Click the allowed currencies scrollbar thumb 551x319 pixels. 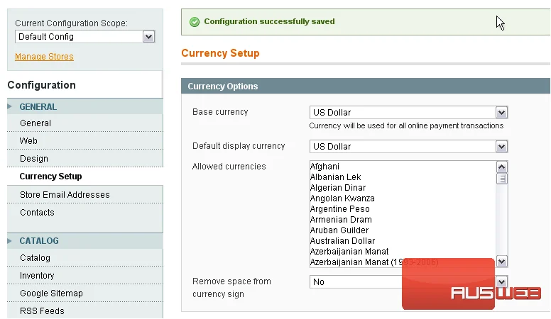(502, 179)
